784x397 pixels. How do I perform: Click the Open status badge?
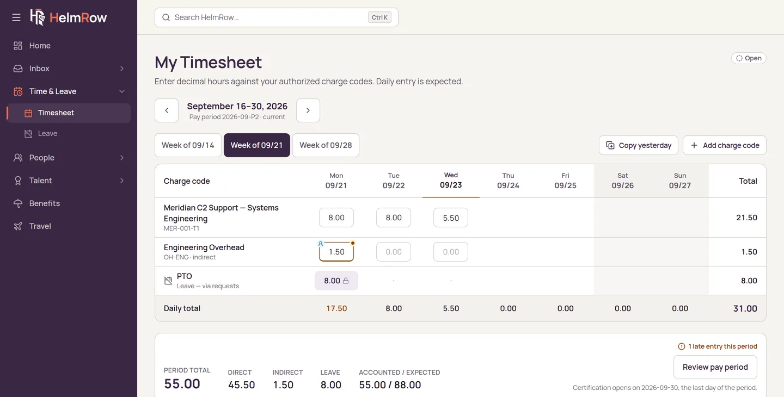coord(749,58)
